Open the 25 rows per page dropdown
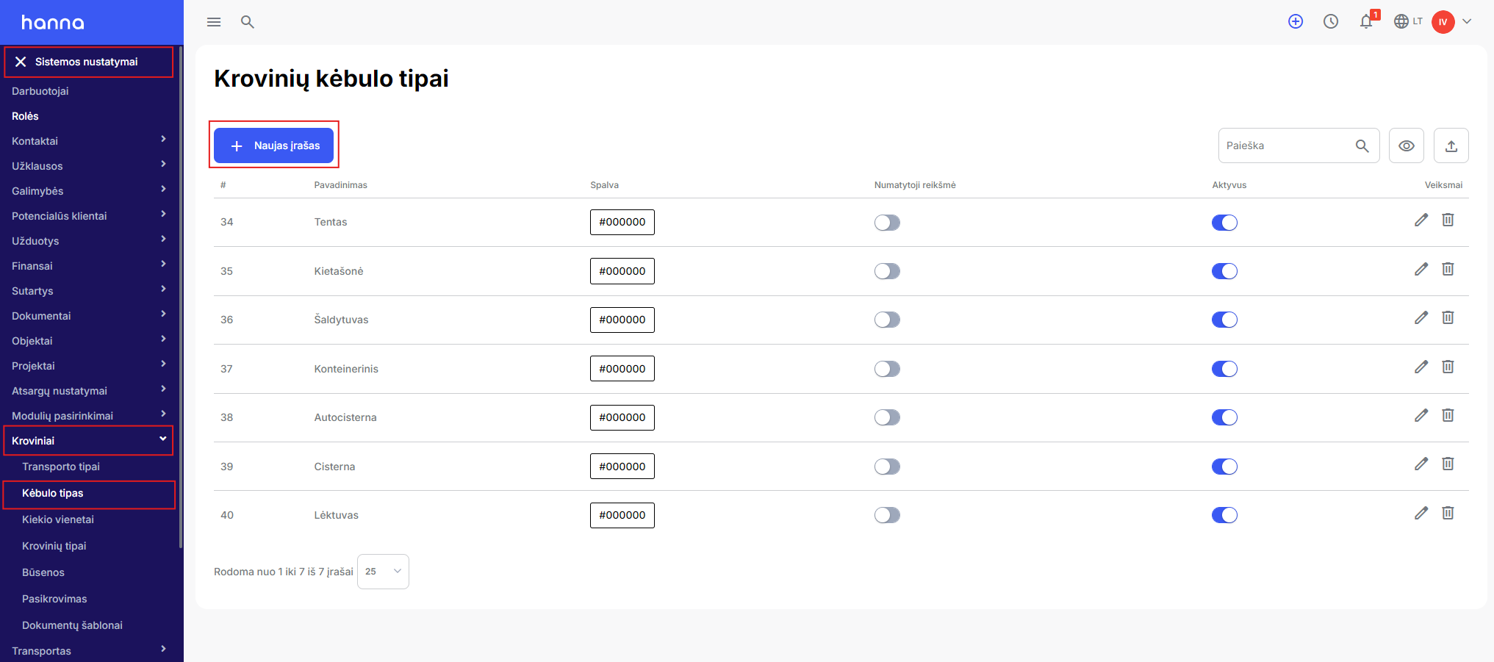This screenshot has height=662, width=1494. 383,572
